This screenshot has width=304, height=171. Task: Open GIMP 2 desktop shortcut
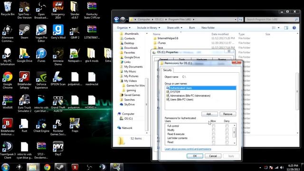coord(75,32)
